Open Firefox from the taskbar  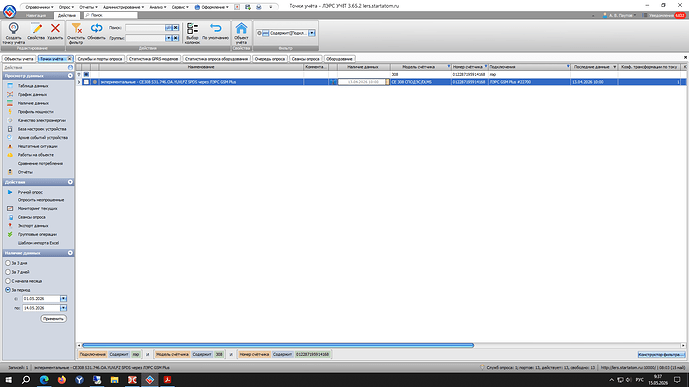[x=62, y=380]
